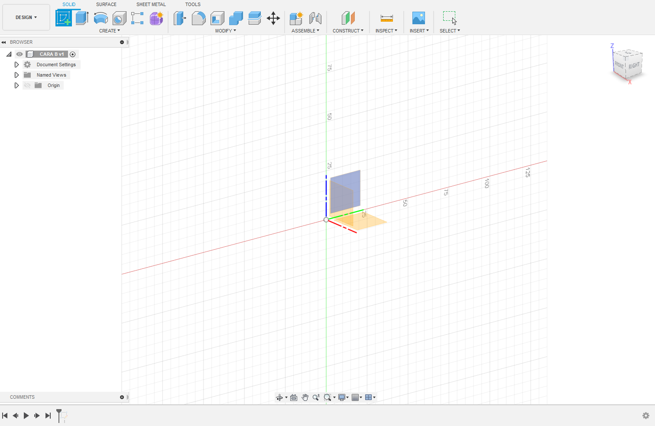The image size is (655, 426).
Task: Click the Insert image icon
Action: tap(418, 18)
